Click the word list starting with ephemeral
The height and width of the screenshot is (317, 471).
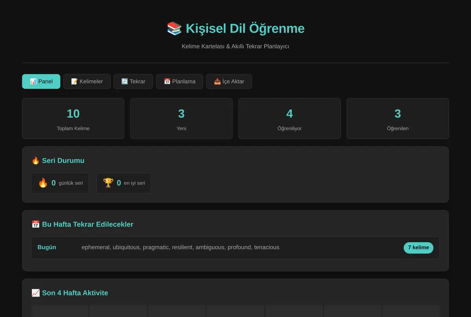(181, 247)
